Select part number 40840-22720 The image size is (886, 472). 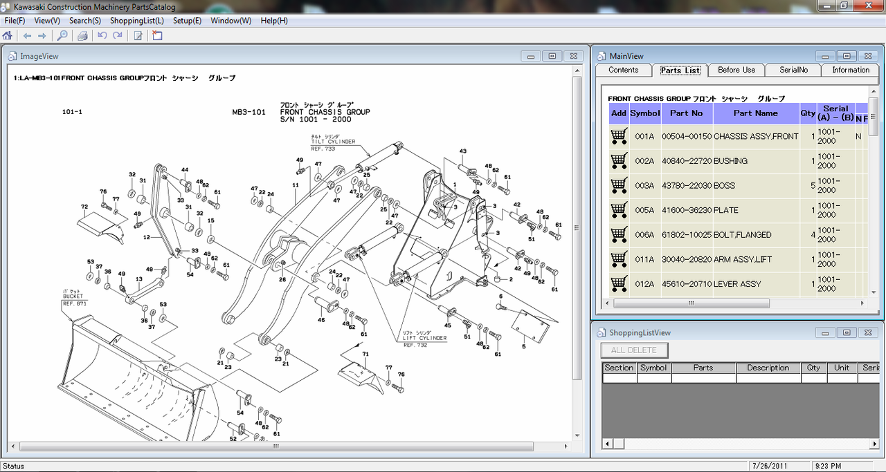[x=687, y=161]
